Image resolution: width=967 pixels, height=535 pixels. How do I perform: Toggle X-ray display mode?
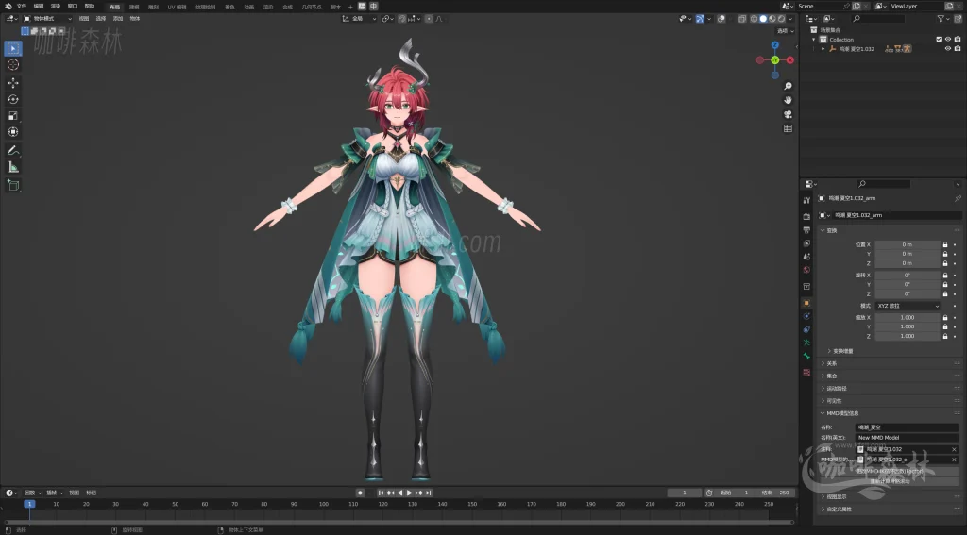click(742, 19)
